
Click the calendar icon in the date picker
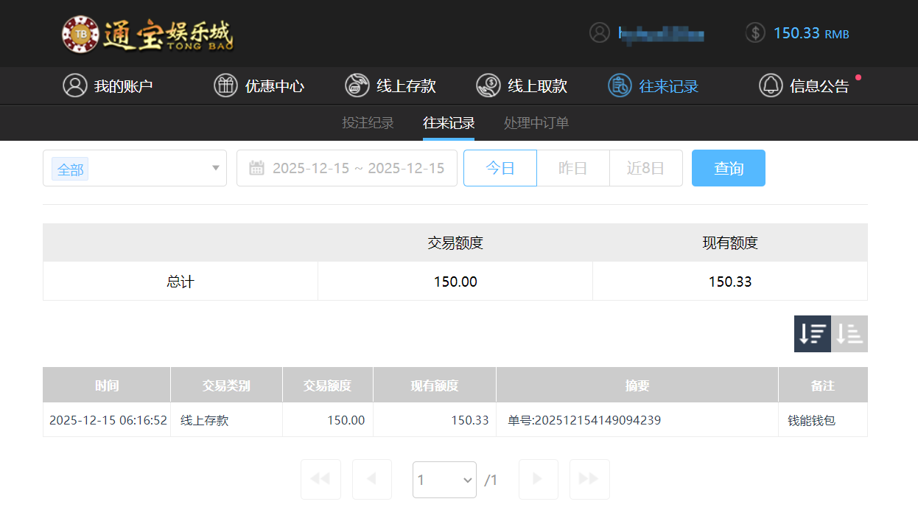click(x=256, y=168)
